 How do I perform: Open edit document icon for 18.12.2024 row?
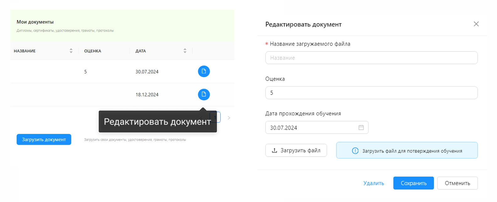tap(204, 94)
